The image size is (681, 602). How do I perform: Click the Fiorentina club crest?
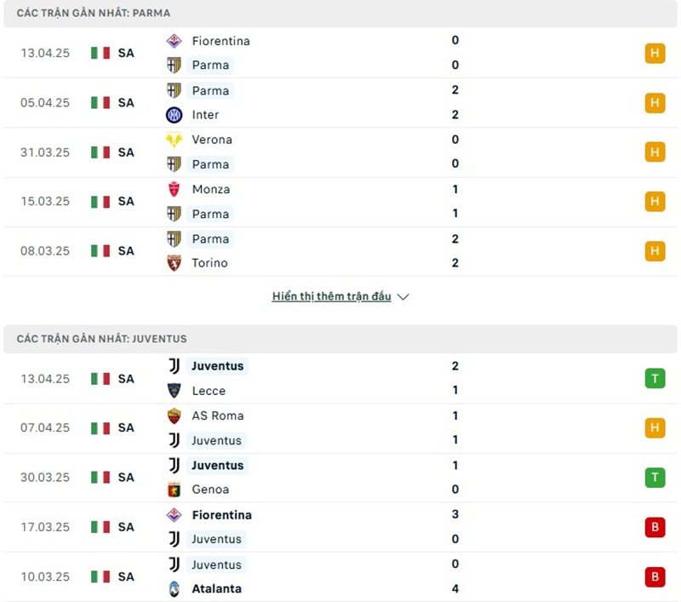coord(175,41)
